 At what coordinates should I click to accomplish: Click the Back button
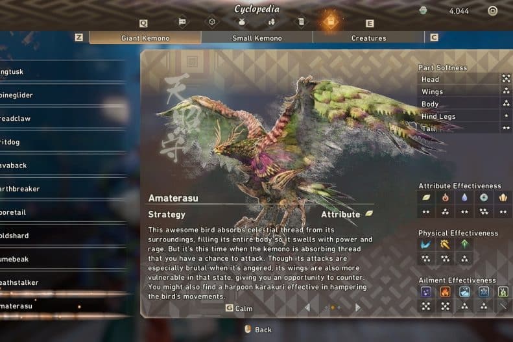[x=258, y=330]
